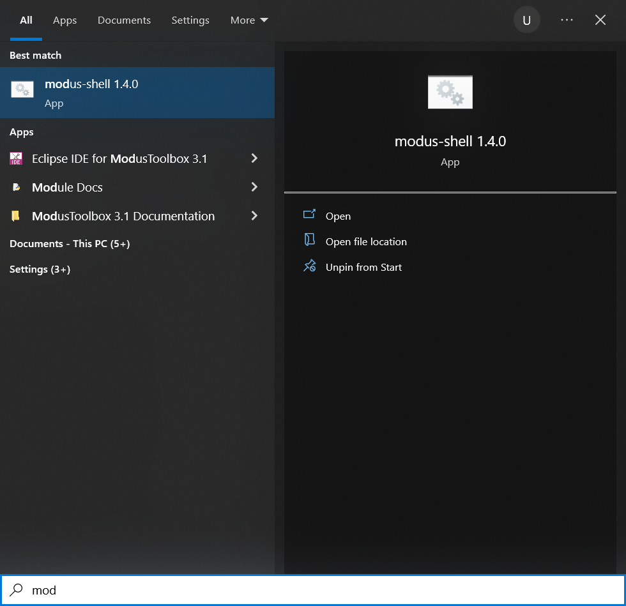Click the user account U avatar
Screen dimensions: 626x606
coord(526,20)
